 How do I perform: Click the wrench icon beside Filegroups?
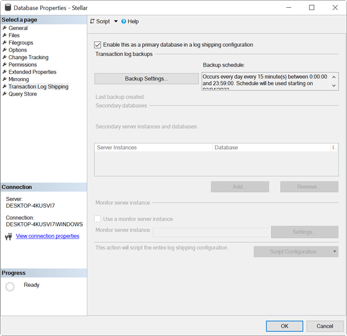pyautogui.click(x=4, y=42)
